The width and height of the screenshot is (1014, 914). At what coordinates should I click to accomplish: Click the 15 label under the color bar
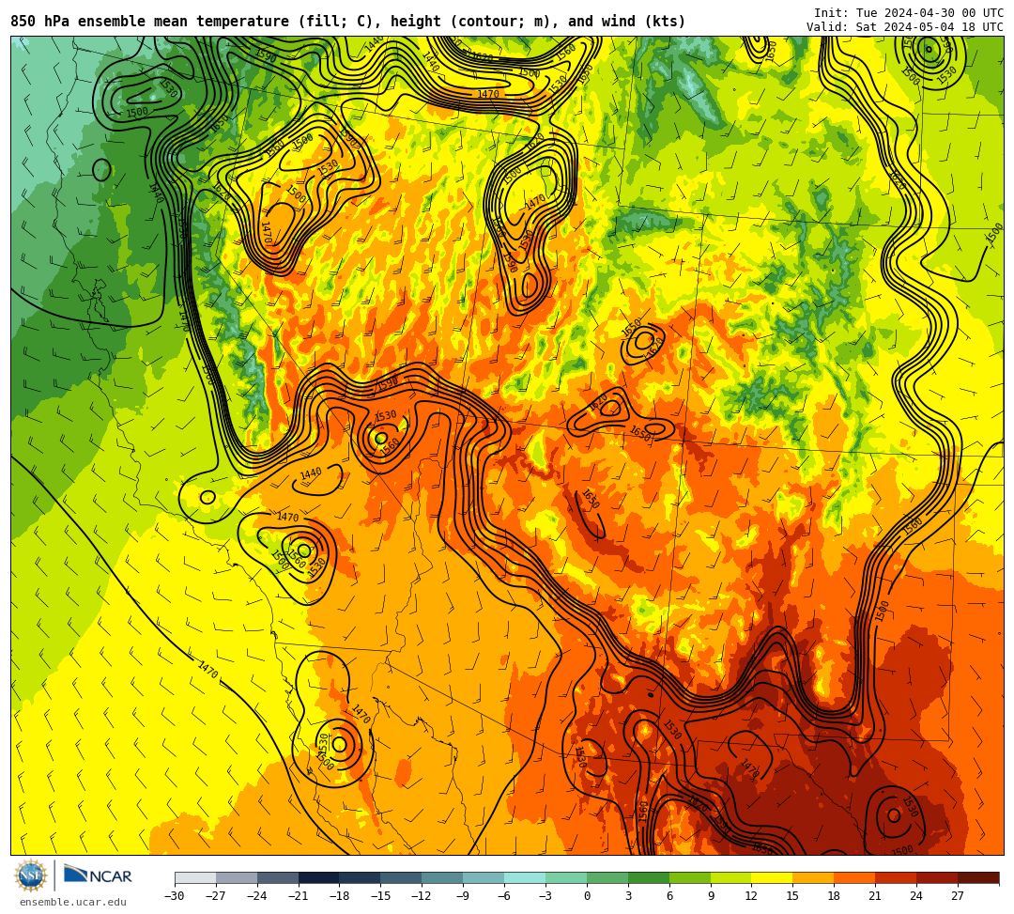click(x=792, y=896)
